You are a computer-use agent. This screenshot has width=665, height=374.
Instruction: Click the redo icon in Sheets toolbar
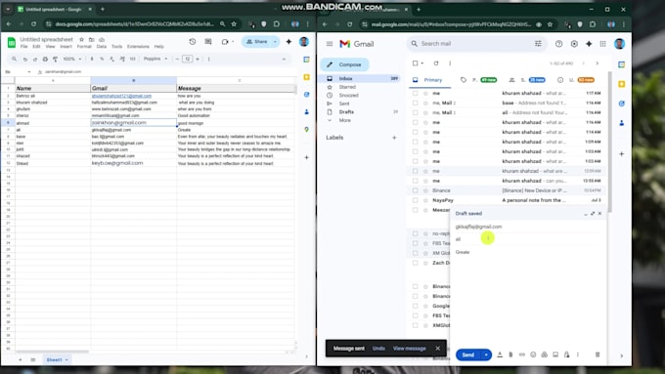(35, 59)
